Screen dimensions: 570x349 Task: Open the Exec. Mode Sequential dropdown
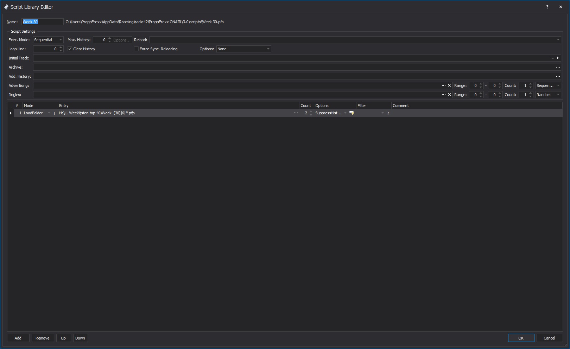61,40
